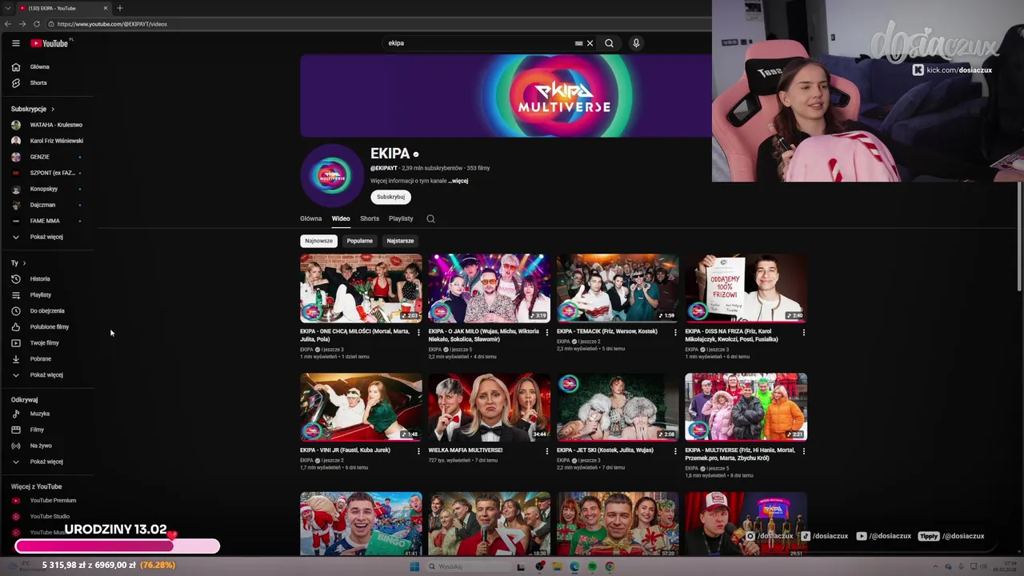This screenshot has width=1024, height=576.
Task: Expand channel description with ...więcej
Action: point(458,181)
